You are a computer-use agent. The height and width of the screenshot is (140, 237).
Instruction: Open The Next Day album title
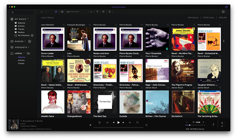(x=100, y=116)
